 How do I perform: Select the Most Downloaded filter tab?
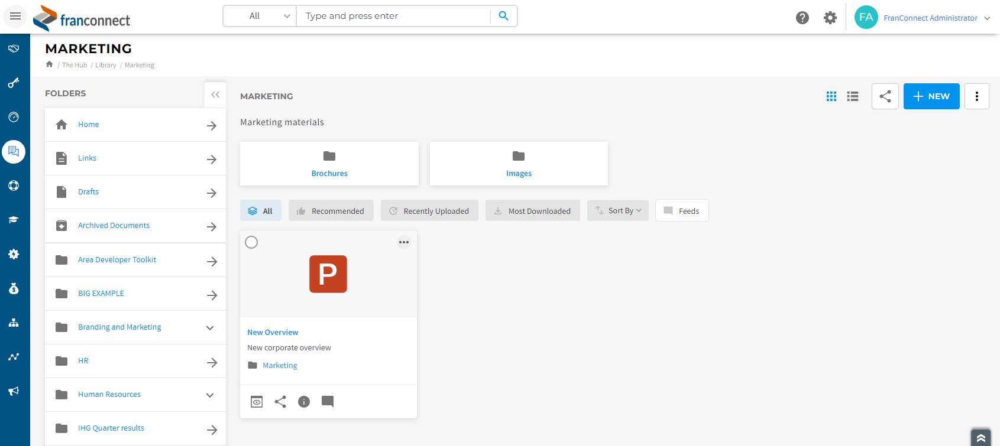533,211
